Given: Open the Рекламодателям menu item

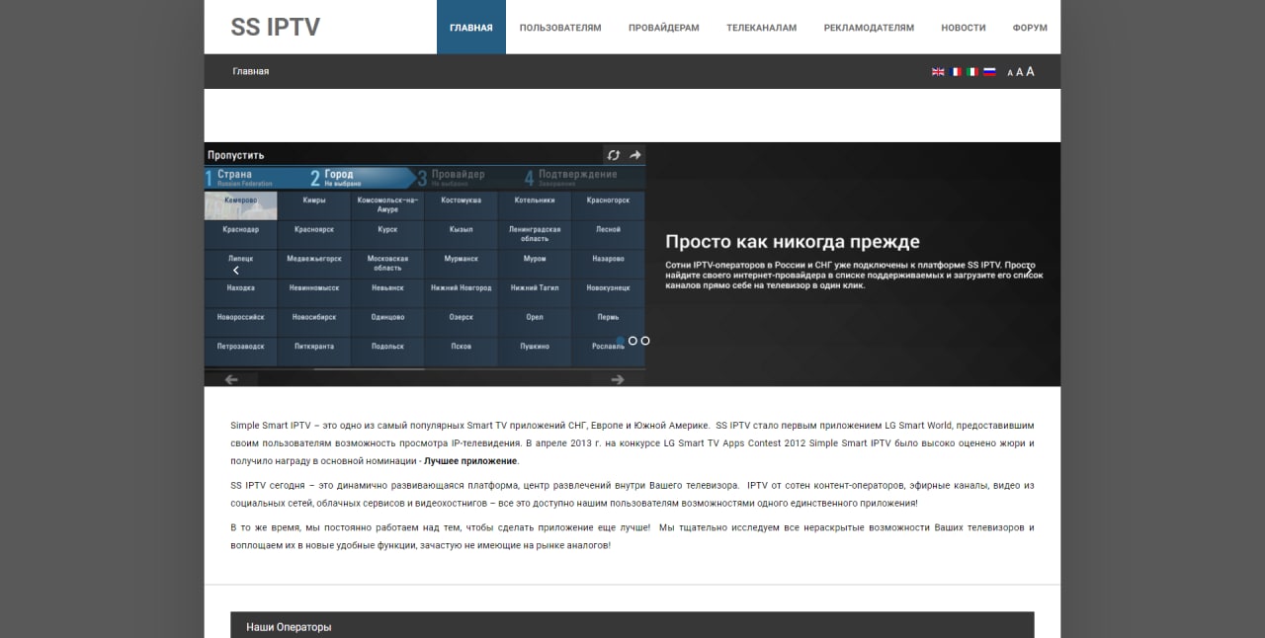Looking at the screenshot, I should point(869,28).
